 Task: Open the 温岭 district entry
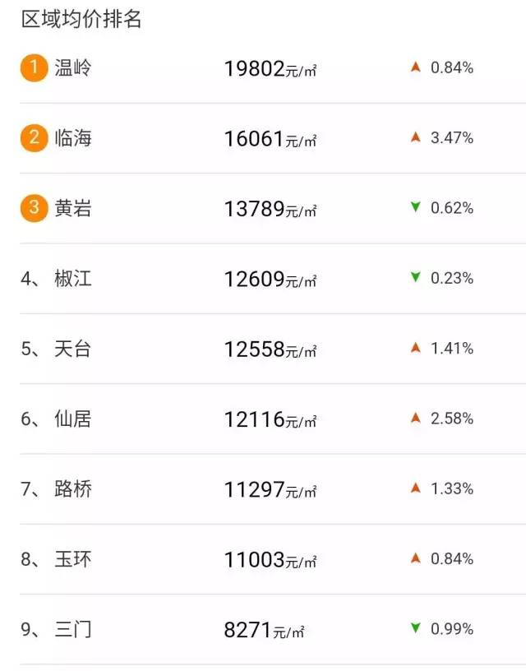72,68
